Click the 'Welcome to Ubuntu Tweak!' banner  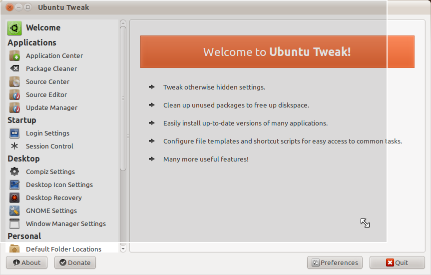(277, 52)
